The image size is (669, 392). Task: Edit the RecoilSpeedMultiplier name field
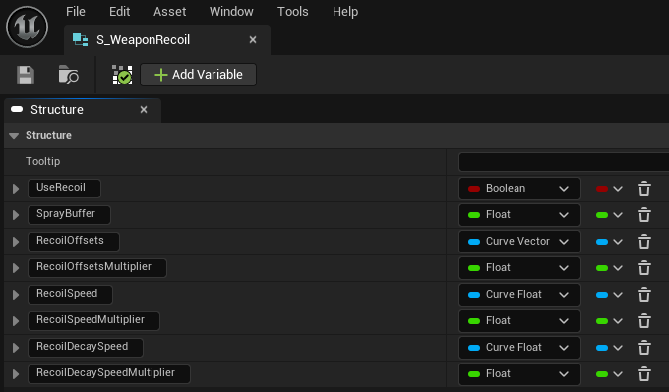[x=93, y=321]
